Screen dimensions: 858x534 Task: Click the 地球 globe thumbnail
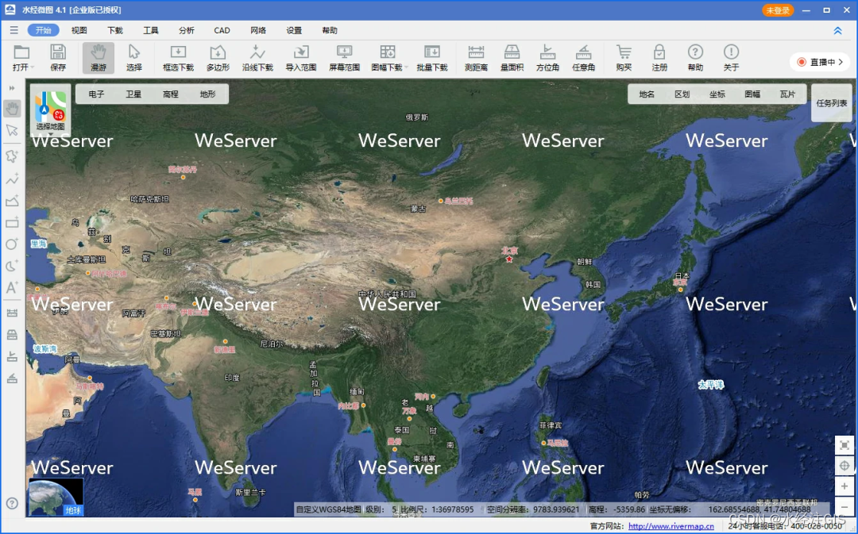pos(56,497)
